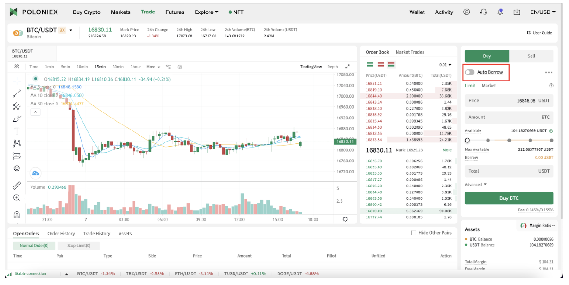This screenshot has width=569, height=285.
Task: Select the 1hour chart interval
Action: [x=136, y=67]
